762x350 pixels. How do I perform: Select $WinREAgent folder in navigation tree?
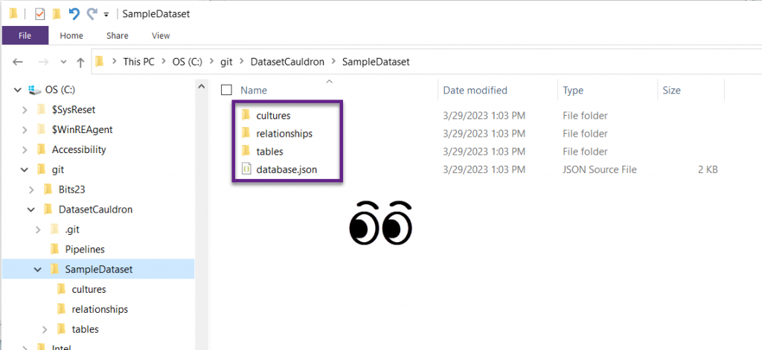click(83, 129)
